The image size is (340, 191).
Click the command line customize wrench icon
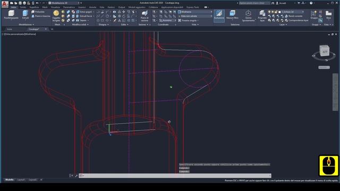click(76, 176)
